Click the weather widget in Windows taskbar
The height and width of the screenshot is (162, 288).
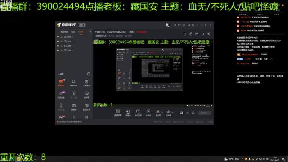coord(231,159)
